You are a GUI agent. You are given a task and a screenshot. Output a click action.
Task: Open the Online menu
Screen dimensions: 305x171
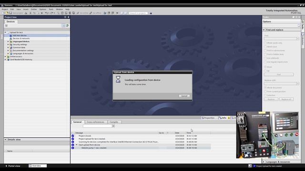tap(34, 9)
